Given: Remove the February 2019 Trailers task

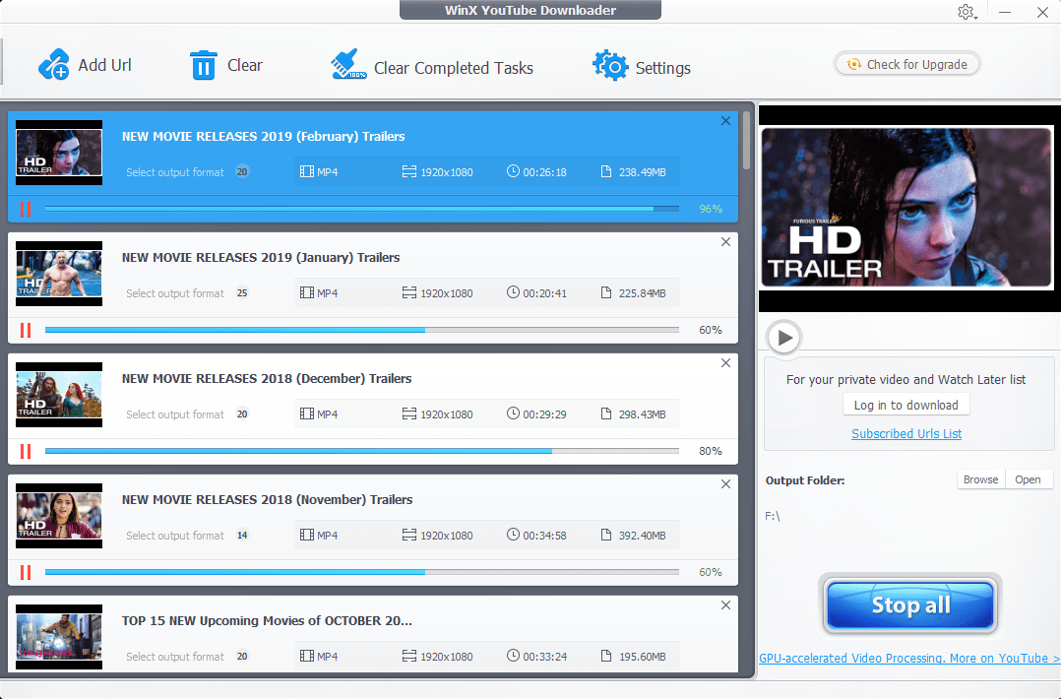Looking at the screenshot, I should (x=725, y=121).
